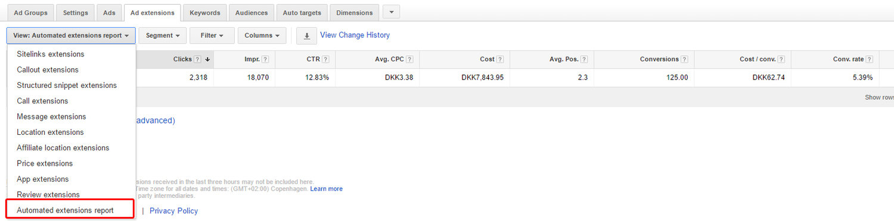The width and height of the screenshot is (894, 221).
Task: Open the Segment dropdown
Action: pyautogui.click(x=163, y=36)
